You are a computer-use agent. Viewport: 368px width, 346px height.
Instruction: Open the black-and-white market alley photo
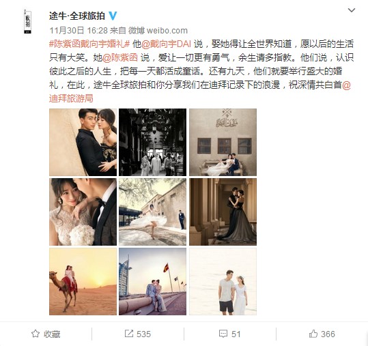[152, 142]
